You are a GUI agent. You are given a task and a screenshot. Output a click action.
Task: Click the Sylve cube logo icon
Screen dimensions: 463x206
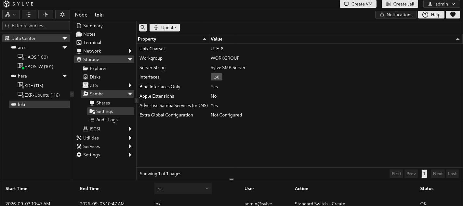click(7, 4)
